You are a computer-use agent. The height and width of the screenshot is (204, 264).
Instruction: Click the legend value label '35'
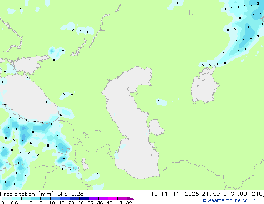100,202
